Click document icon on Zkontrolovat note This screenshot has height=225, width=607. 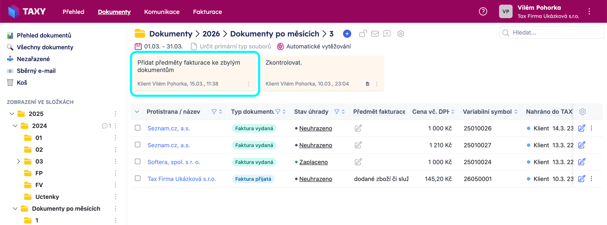(367, 84)
